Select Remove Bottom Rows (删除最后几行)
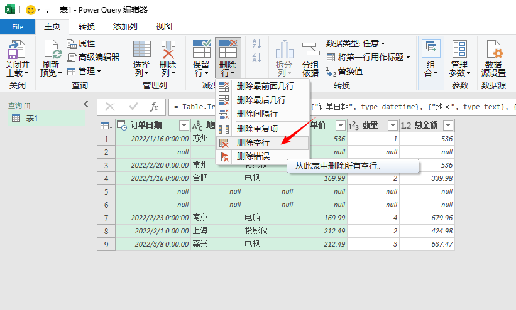 tap(263, 100)
